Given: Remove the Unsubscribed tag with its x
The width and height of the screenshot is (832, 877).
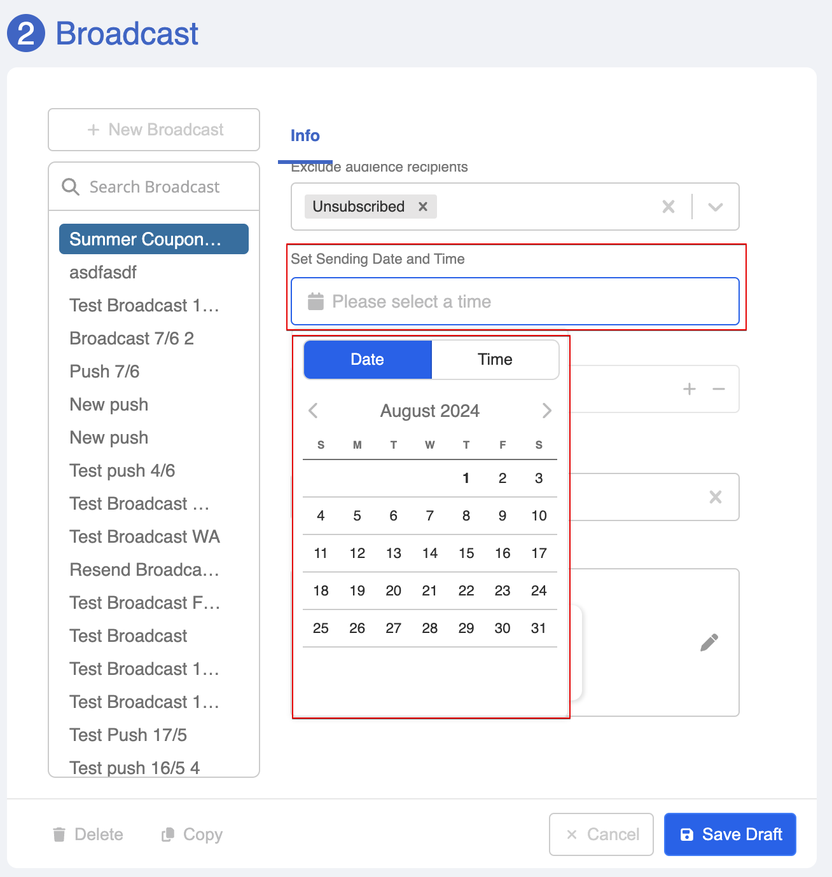Looking at the screenshot, I should click(423, 207).
